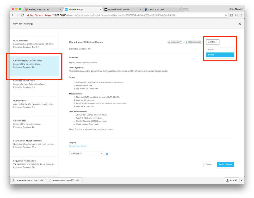Screen dimensions: 254x198
Task: Click the cast icon in the toolbar
Action: click(237, 15)
